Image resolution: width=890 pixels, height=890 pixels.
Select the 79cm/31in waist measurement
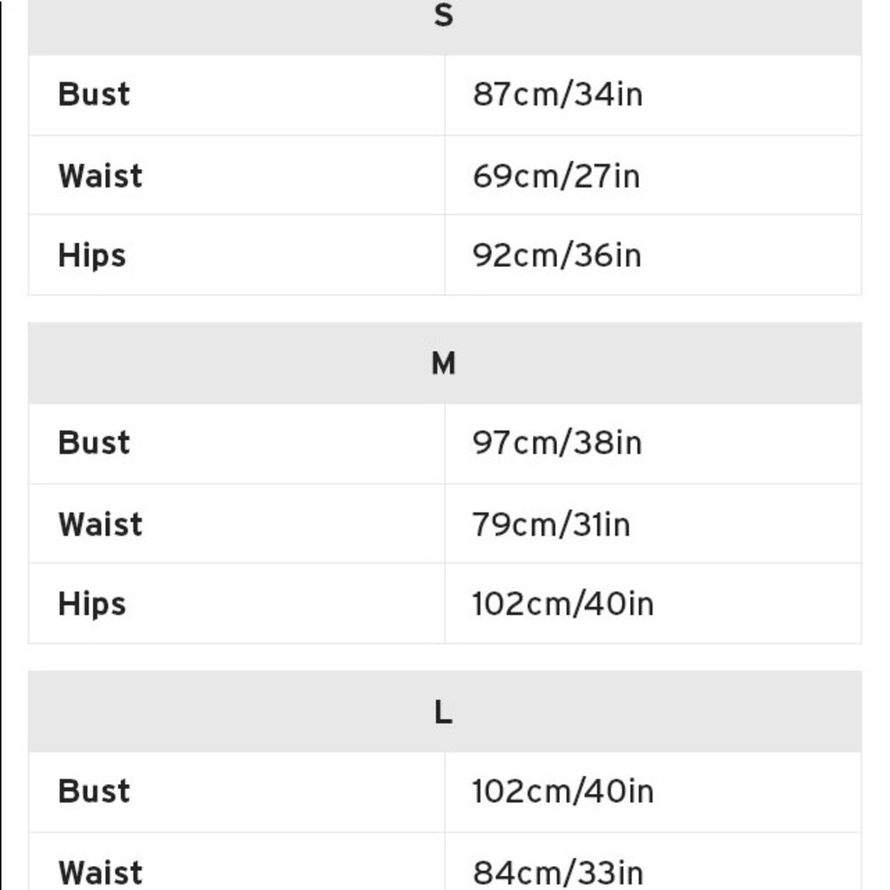551,524
